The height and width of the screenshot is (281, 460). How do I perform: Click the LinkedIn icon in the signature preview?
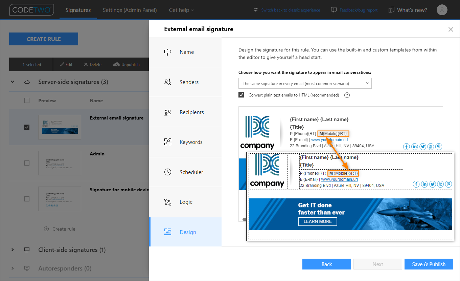[415, 146]
